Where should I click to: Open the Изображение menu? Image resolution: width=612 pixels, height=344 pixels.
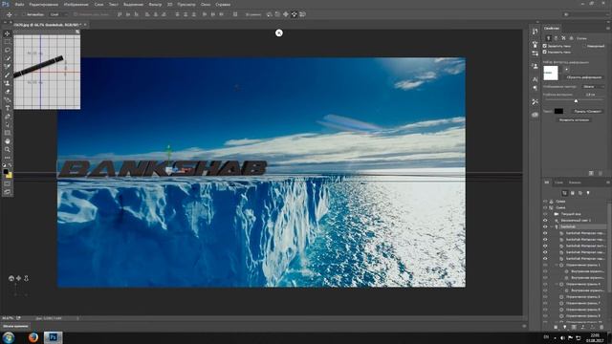point(76,5)
